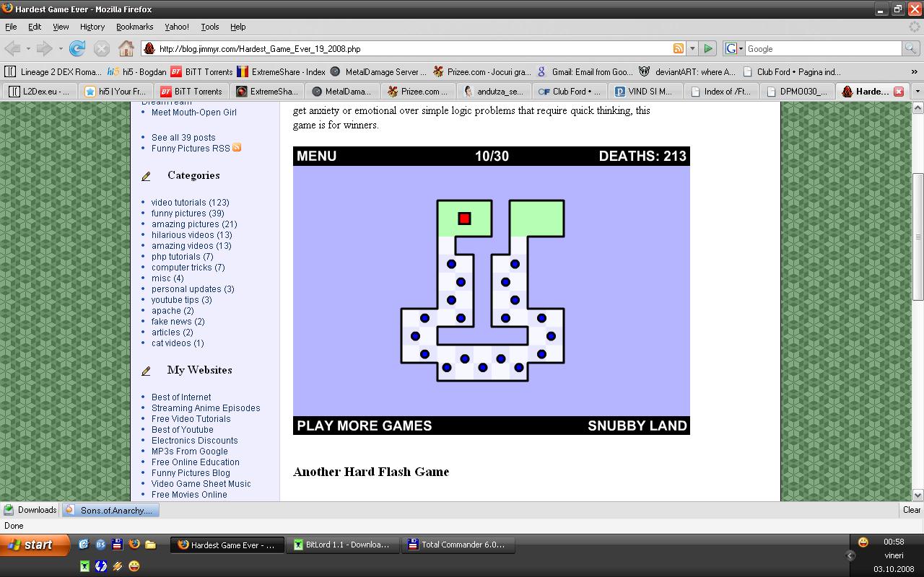
Task: Open the address bar history dropdown
Action: (x=692, y=48)
